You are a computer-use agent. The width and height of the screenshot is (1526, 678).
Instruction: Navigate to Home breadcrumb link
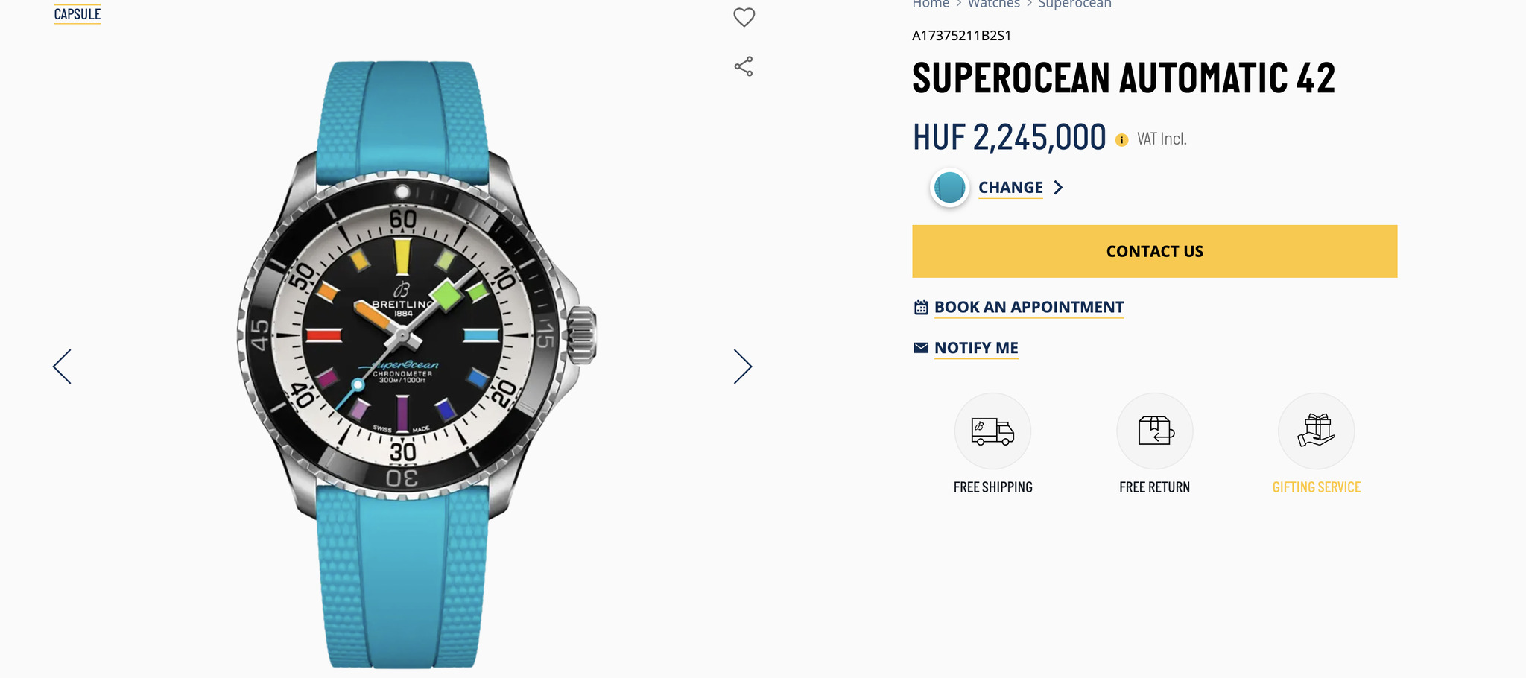[931, 4]
